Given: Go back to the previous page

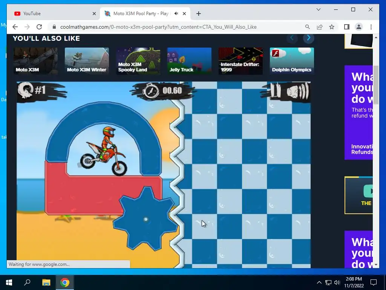Looking at the screenshot, I should pyautogui.click(x=15, y=27).
